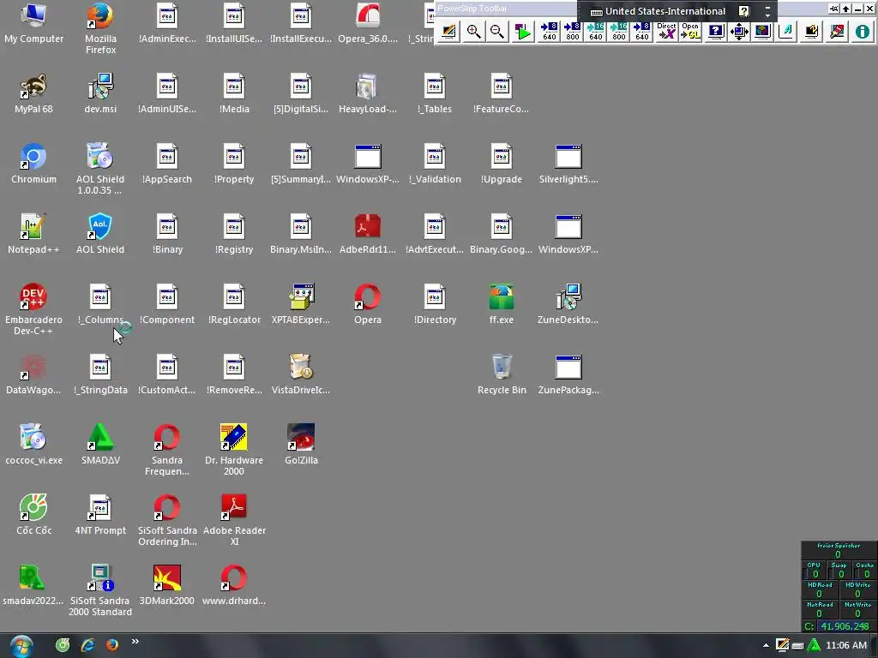878x658 pixels.
Task: Expand the quick launch overflow chevron
Action: [135, 642]
